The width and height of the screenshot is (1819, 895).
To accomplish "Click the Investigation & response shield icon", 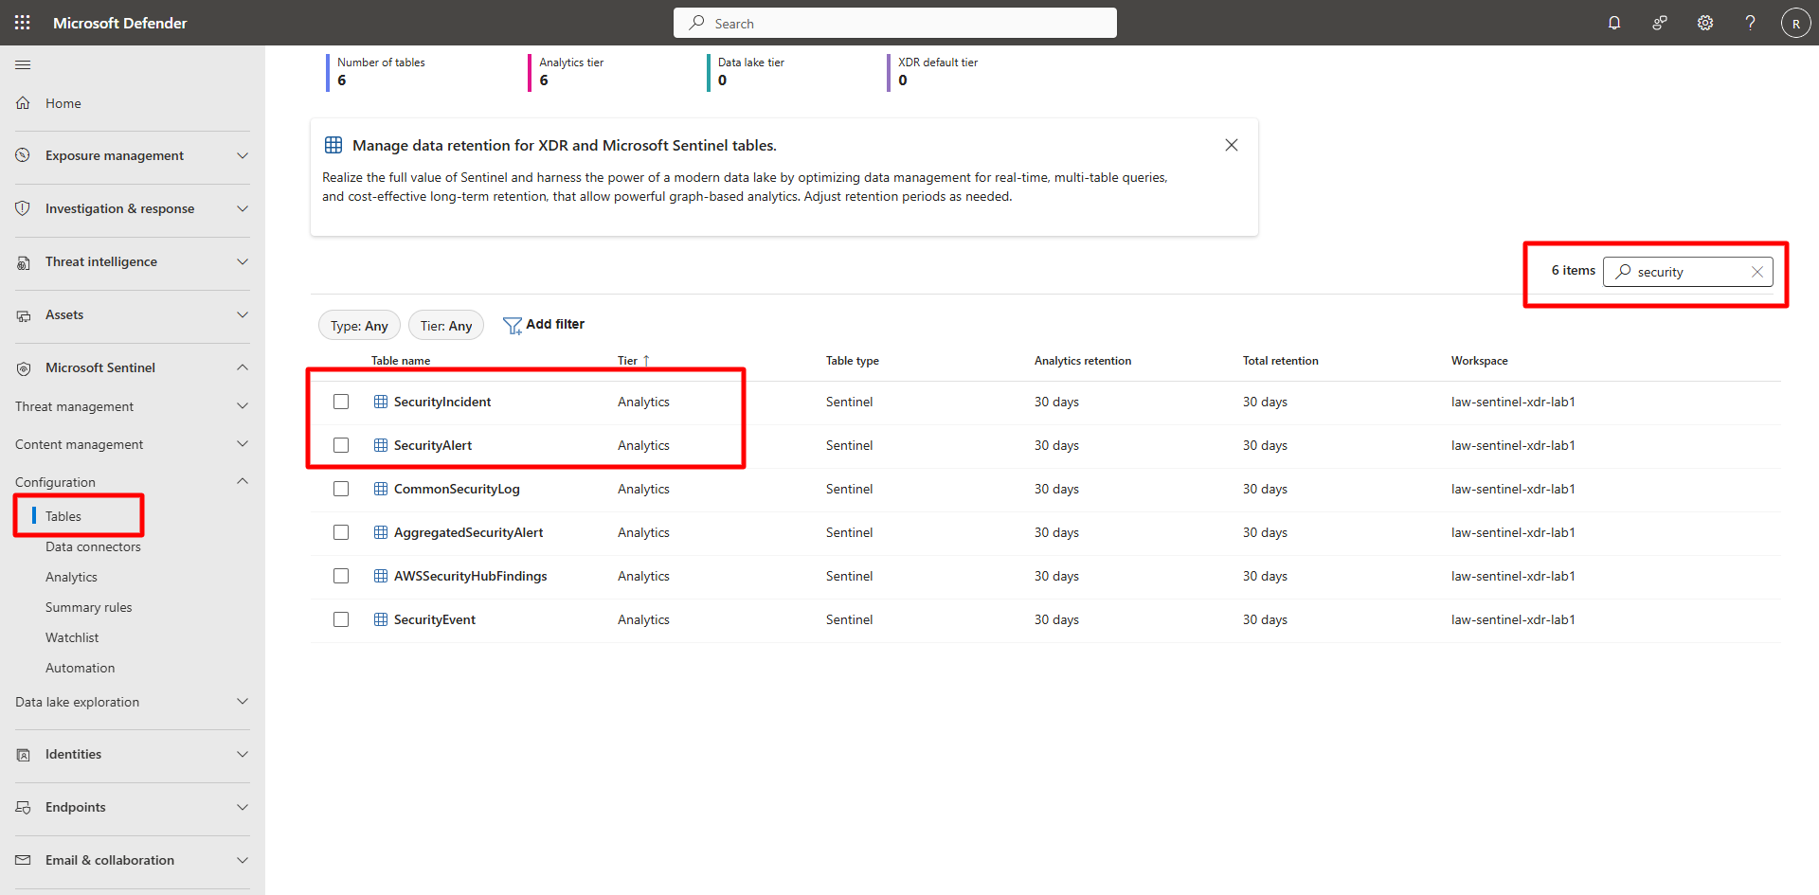I will 23,208.
